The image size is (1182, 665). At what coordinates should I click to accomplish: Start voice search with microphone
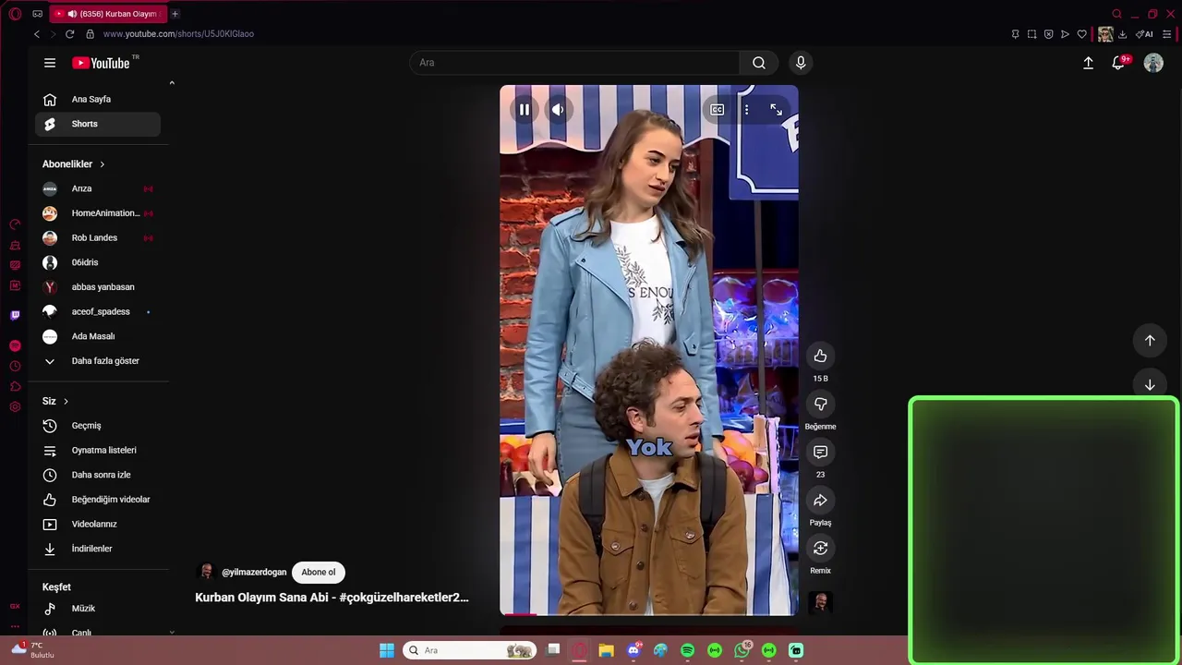click(x=801, y=63)
